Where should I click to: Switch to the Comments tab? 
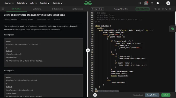pos(78,9)
